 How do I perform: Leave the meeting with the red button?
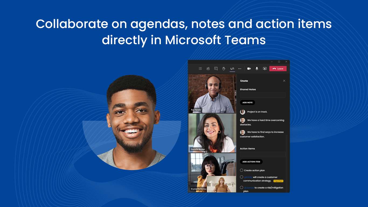[x=278, y=68]
